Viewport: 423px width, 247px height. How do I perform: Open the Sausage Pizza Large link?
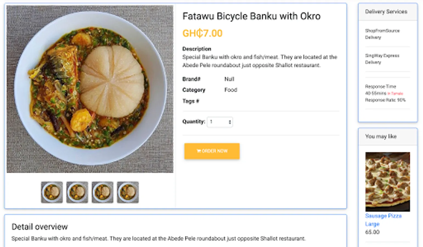(383, 220)
